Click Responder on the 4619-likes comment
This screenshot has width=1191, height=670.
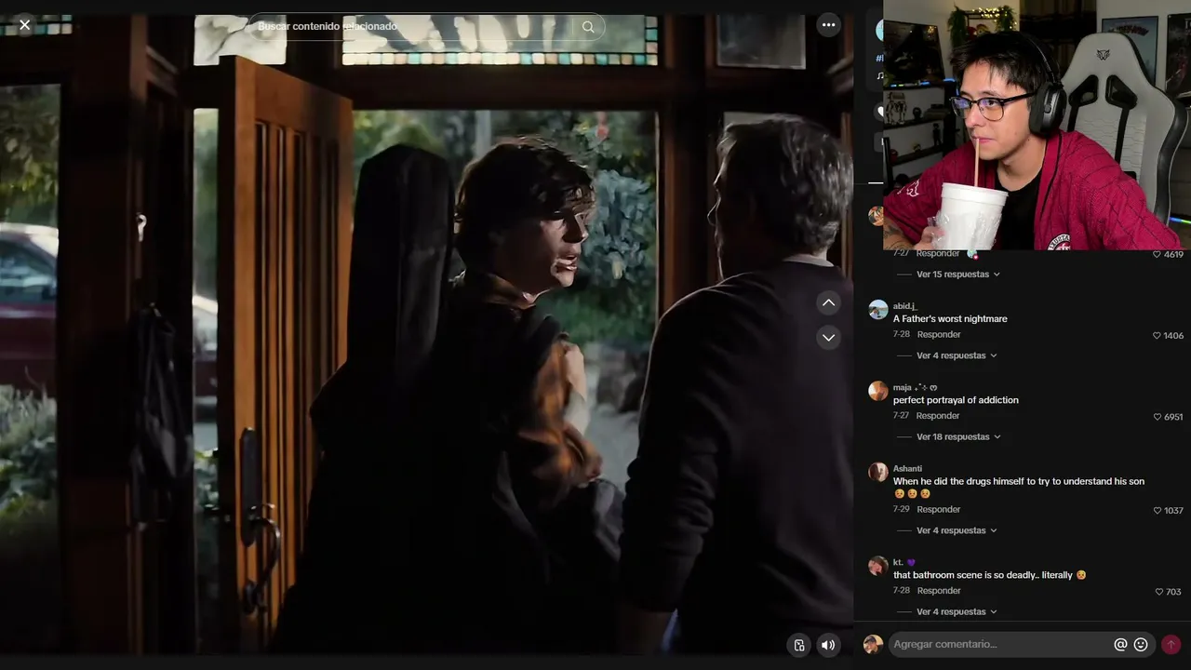[x=938, y=253]
